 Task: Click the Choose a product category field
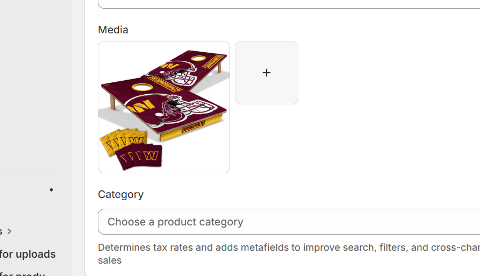tap(289, 222)
